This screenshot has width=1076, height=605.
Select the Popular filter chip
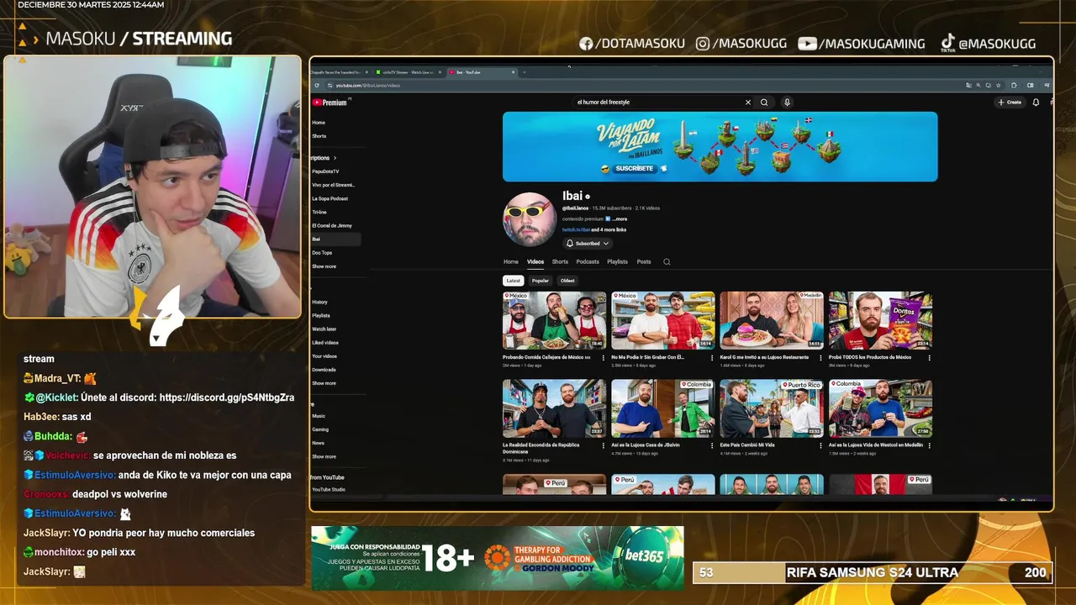click(x=540, y=281)
